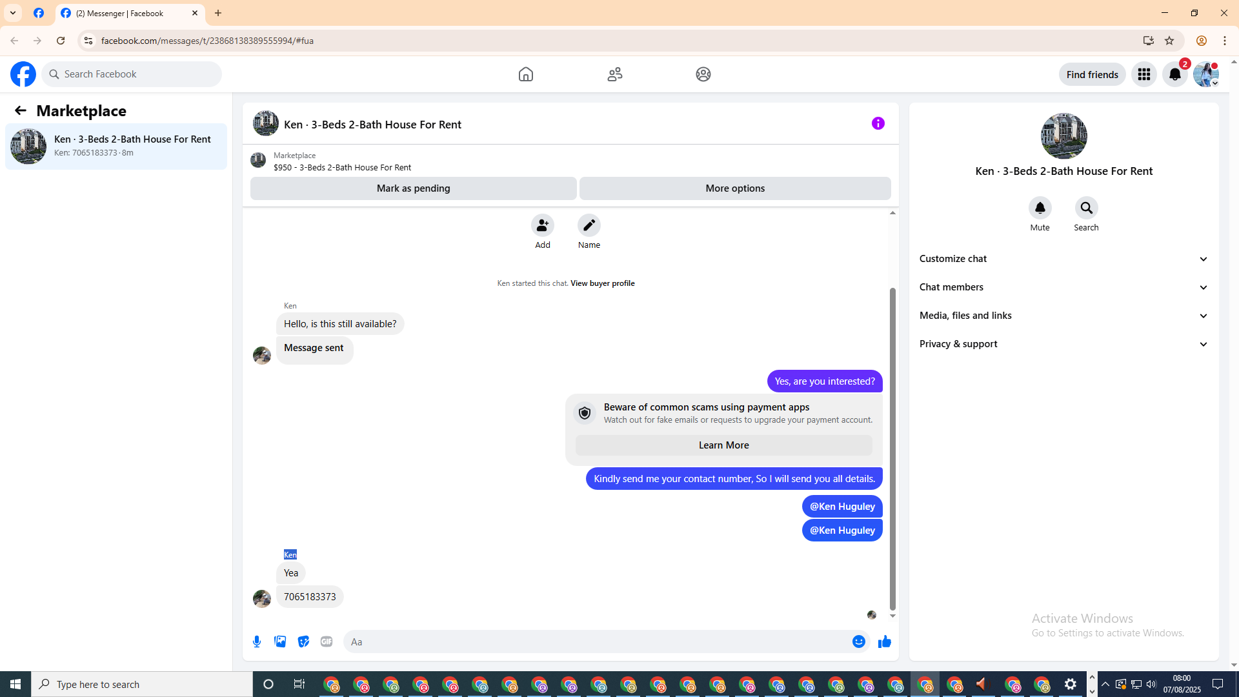
Task: Click the taskbar volume icon
Action: pos(1151,684)
